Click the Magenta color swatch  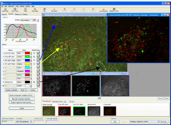click(27, 71)
